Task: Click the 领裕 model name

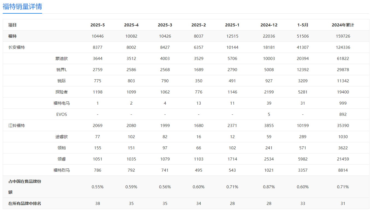Action: coord(61,148)
